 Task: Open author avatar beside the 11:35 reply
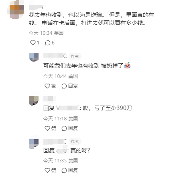(34, 144)
